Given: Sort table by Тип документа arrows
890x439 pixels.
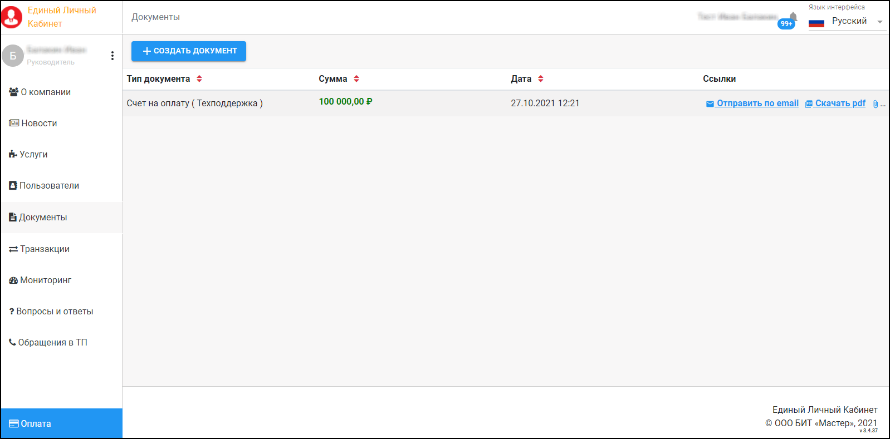Looking at the screenshot, I should (199, 79).
